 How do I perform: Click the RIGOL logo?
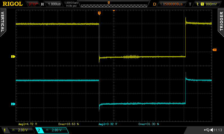pos(13,4)
